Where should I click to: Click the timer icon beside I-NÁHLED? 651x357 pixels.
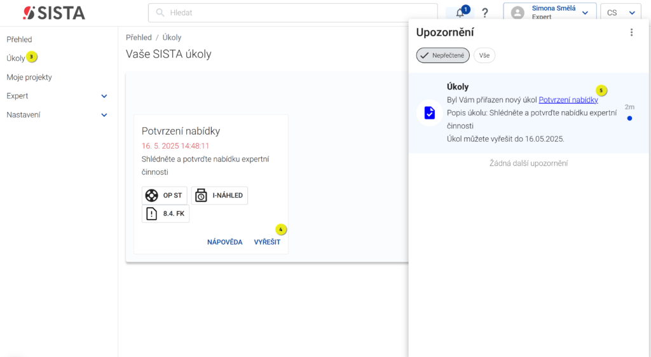201,195
